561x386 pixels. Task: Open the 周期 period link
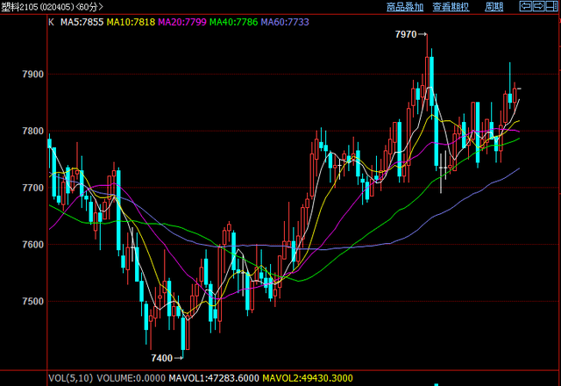(494, 7)
